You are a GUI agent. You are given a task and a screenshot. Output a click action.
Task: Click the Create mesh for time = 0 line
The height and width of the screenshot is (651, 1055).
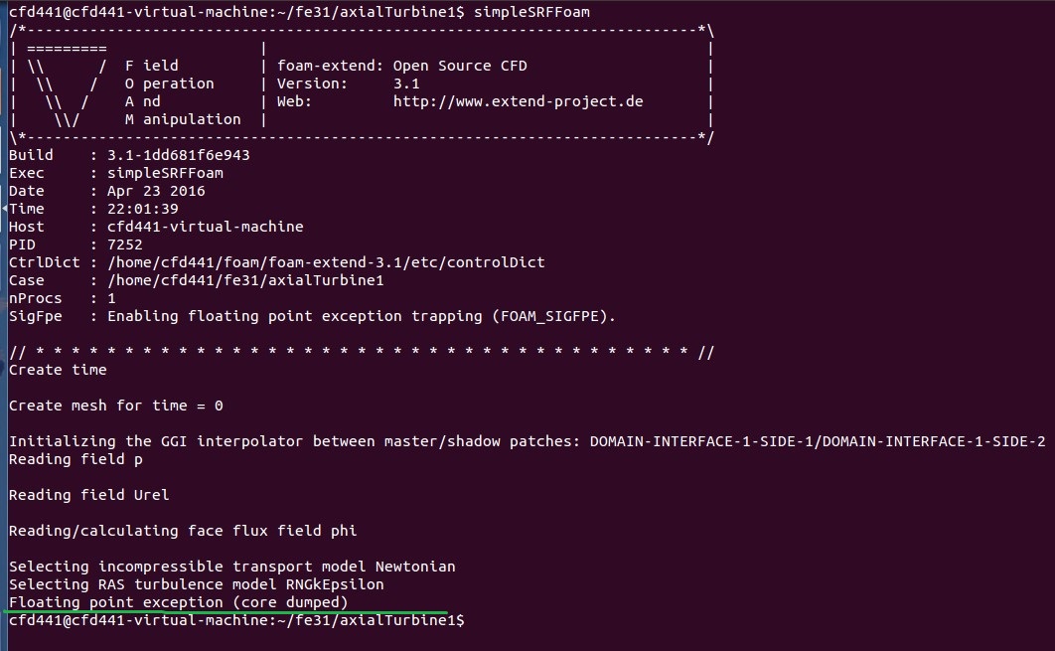115,406
